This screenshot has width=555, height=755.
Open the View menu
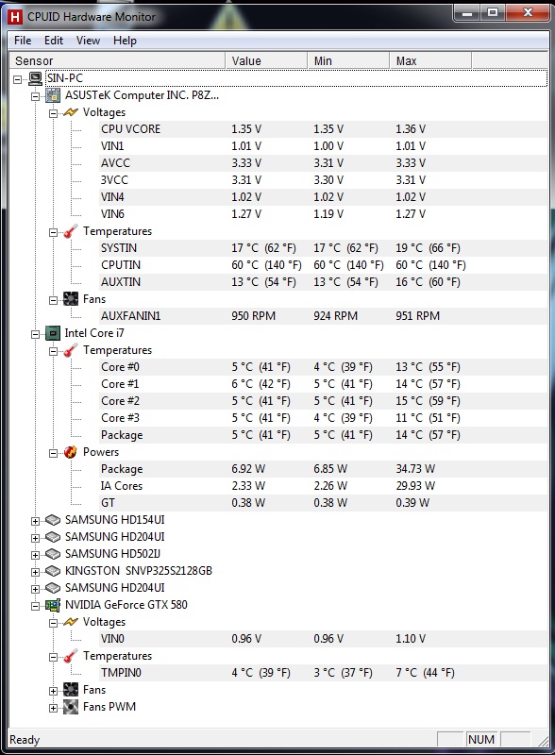coord(88,41)
